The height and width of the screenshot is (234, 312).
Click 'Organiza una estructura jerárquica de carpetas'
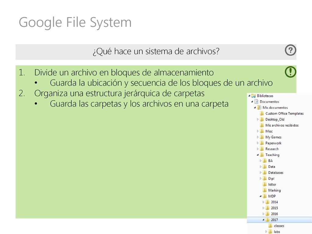coord(119,93)
